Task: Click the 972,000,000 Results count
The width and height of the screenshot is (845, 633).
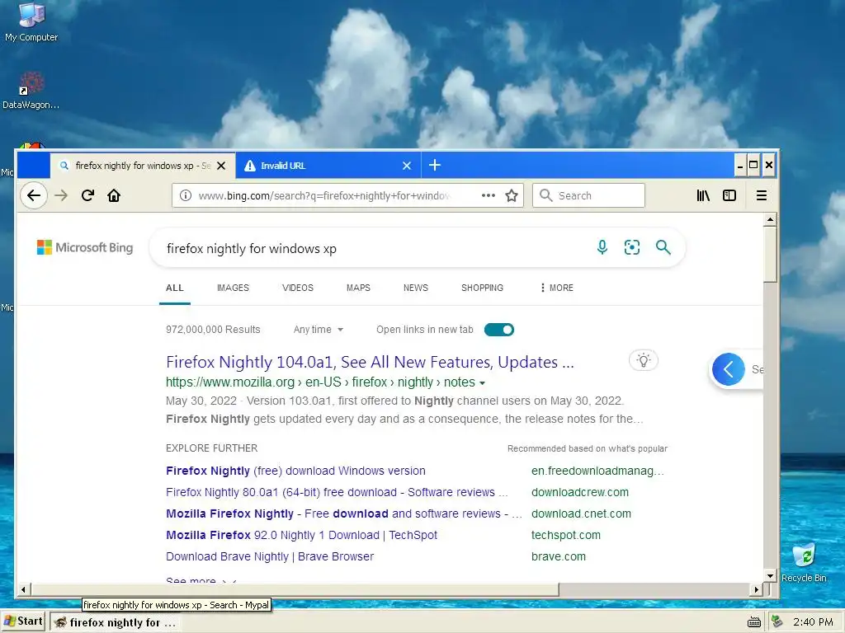Action: tap(213, 330)
